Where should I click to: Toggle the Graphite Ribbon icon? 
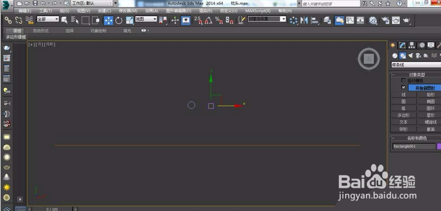tap(340, 20)
